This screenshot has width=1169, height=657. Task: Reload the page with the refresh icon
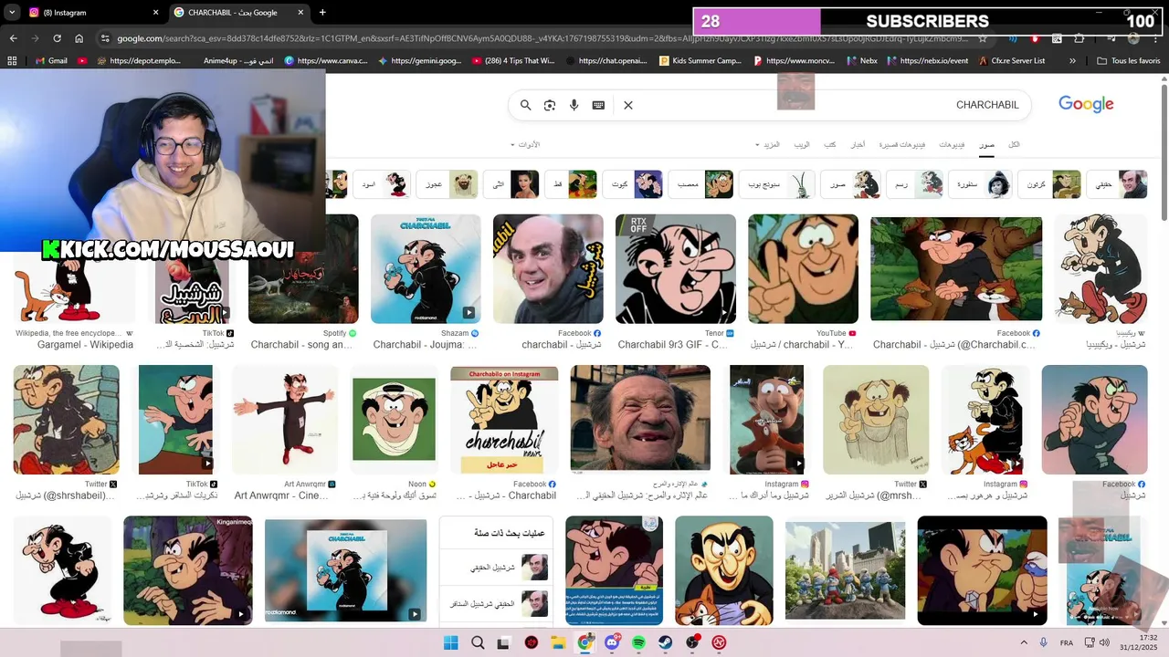click(x=57, y=38)
